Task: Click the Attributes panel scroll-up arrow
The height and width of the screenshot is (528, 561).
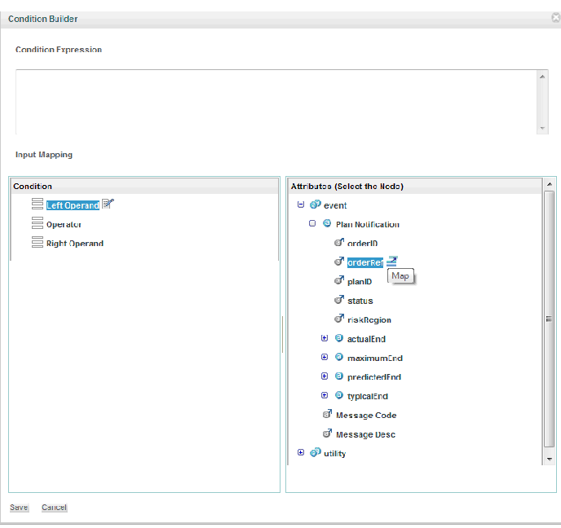Action: point(550,184)
